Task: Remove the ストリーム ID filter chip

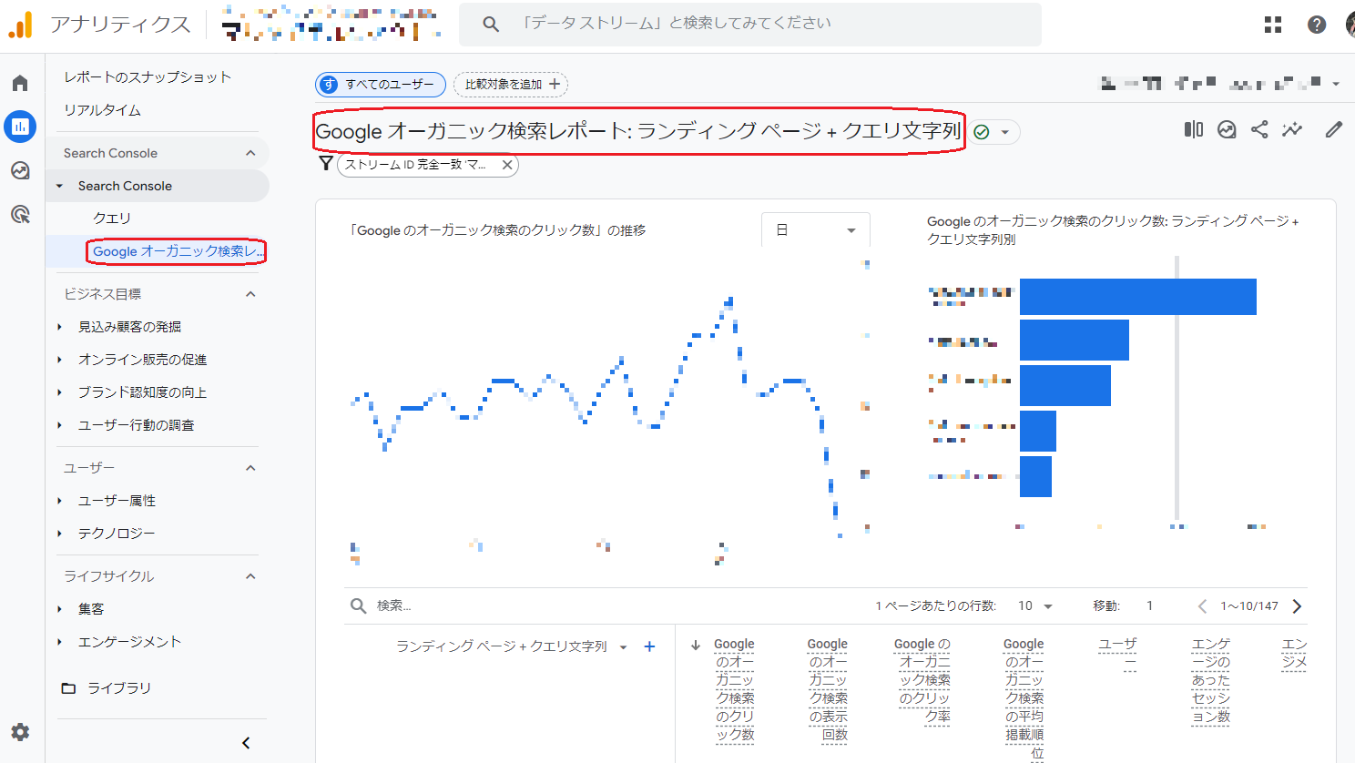Action: coord(507,165)
